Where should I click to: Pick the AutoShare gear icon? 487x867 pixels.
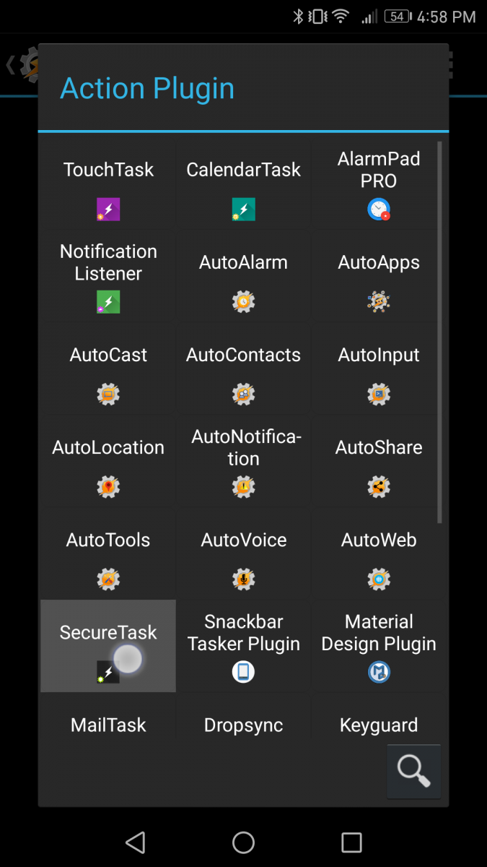tap(378, 486)
